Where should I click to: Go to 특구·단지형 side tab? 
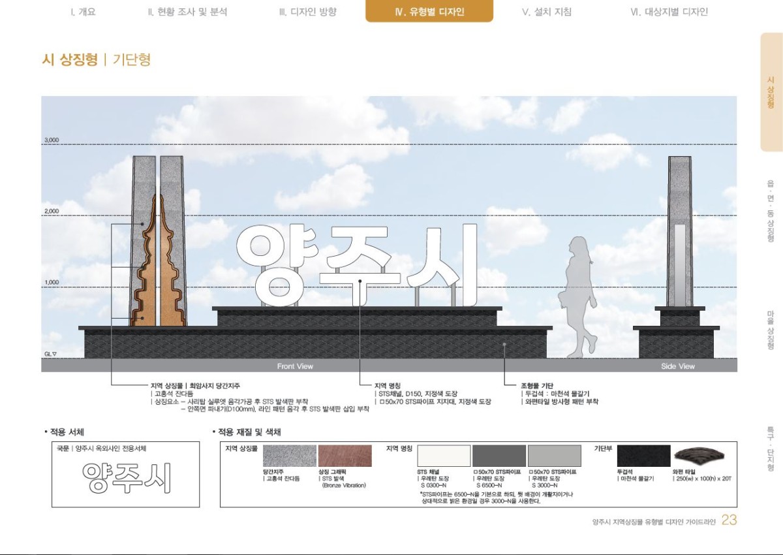[771, 449]
